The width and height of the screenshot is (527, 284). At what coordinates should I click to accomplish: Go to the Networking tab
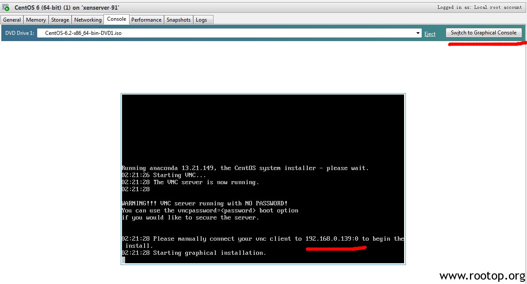click(88, 20)
